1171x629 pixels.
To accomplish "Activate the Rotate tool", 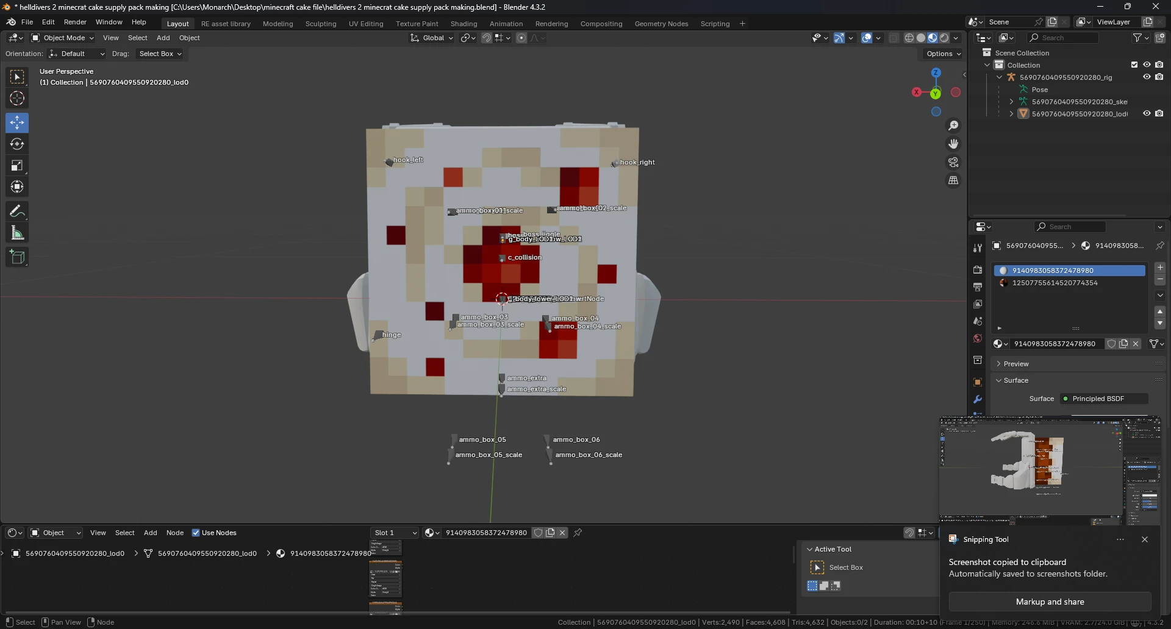I will [17, 144].
